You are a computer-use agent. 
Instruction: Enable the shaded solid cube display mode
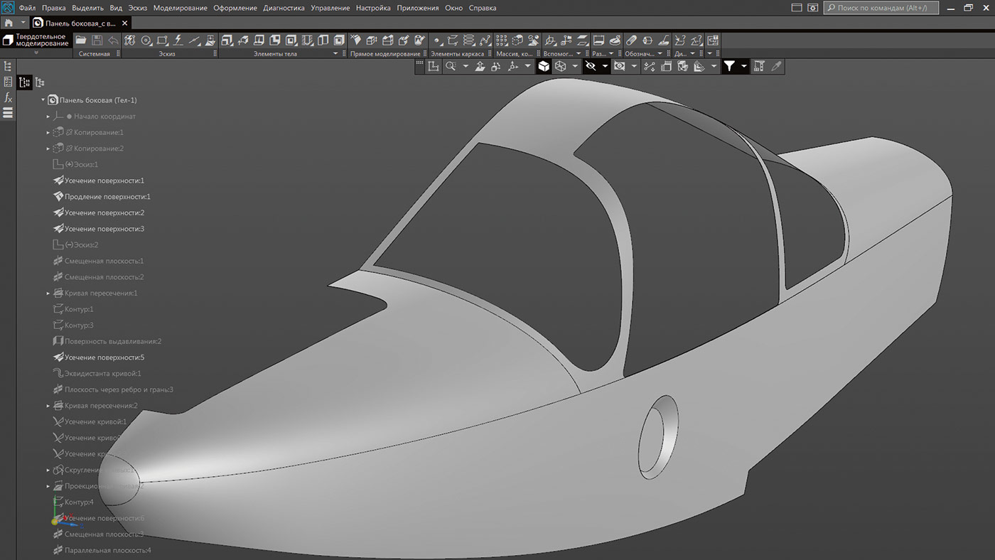(544, 66)
